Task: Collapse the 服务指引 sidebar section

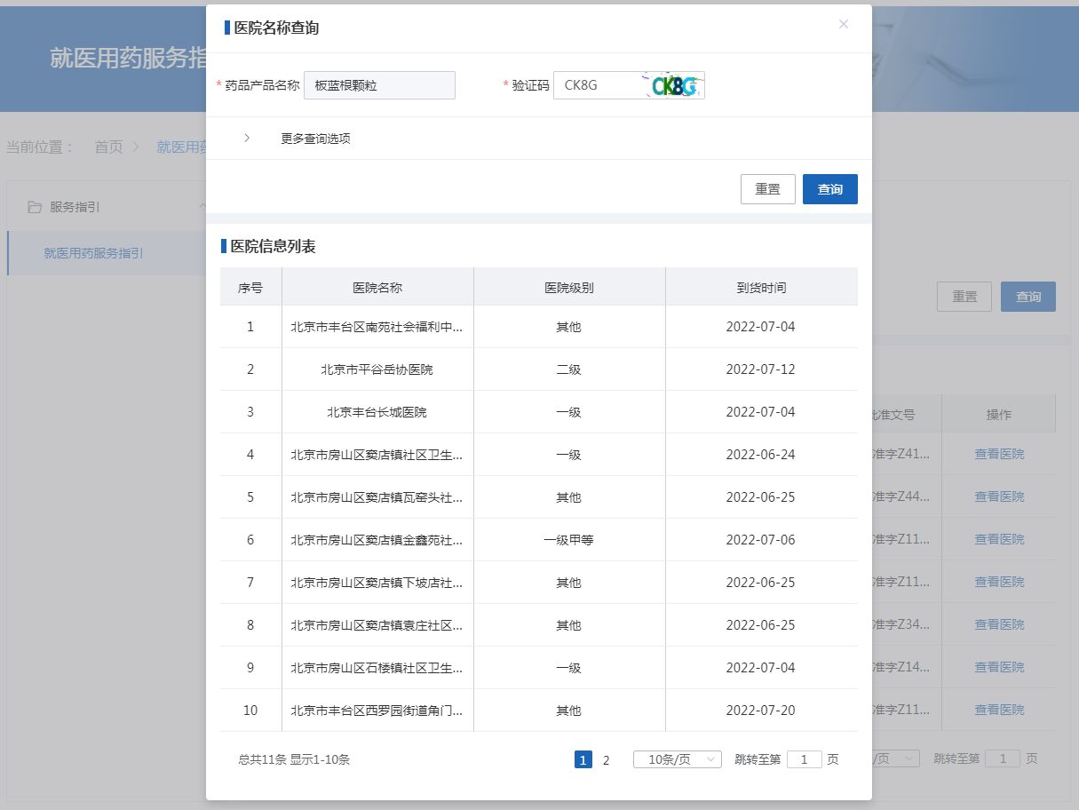Action: click(x=202, y=204)
